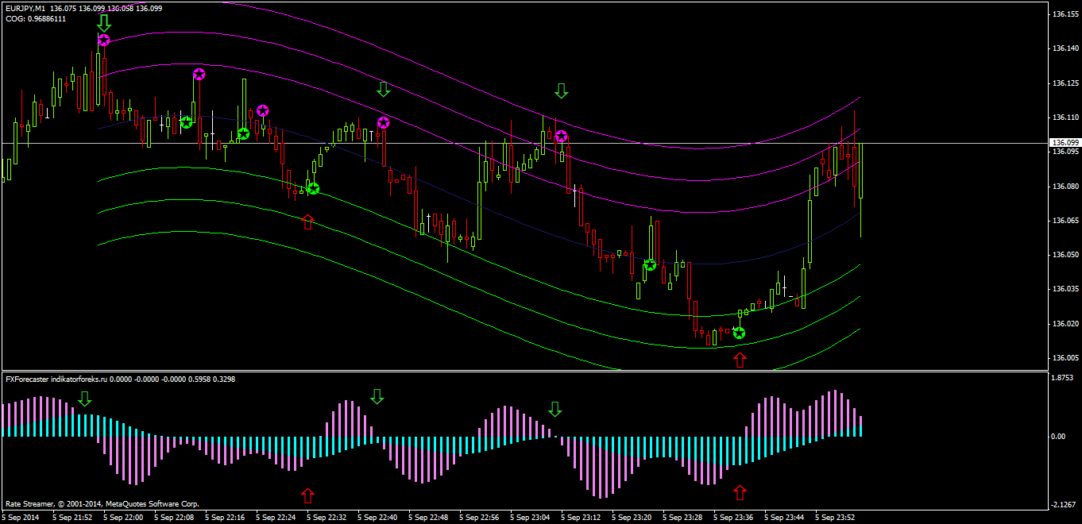This screenshot has height=524, width=1082.
Task: Select the COG indicator value label
Action: tap(36, 18)
